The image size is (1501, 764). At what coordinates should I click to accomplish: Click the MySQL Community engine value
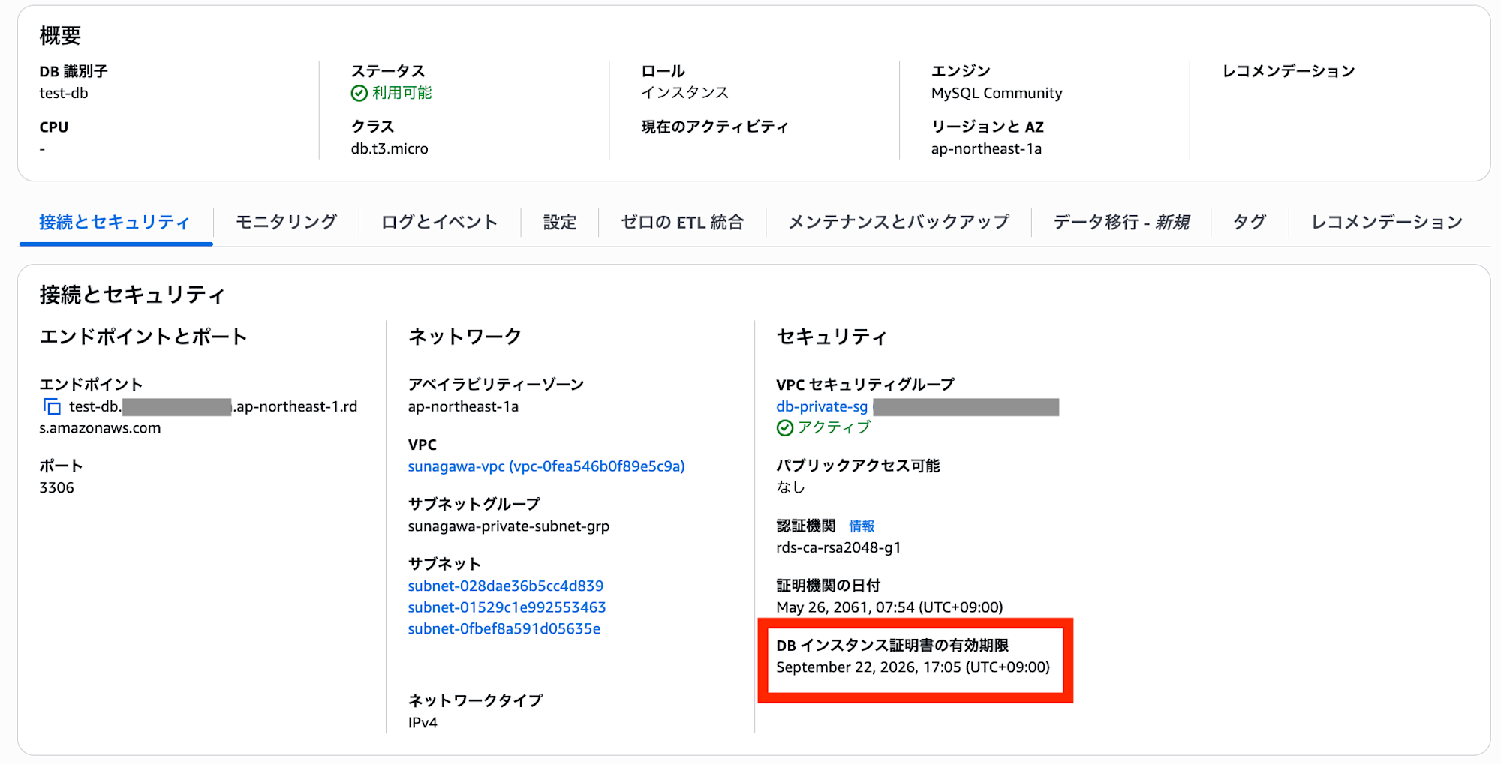(x=997, y=94)
